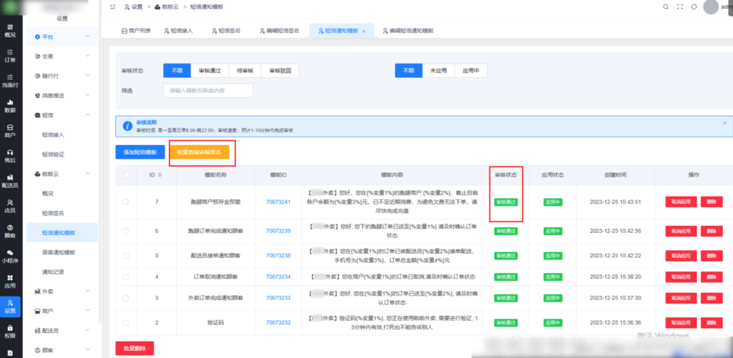The image size is (733, 358).
Task: Click the refresh icon in top bar
Action: [x=694, y=7]
